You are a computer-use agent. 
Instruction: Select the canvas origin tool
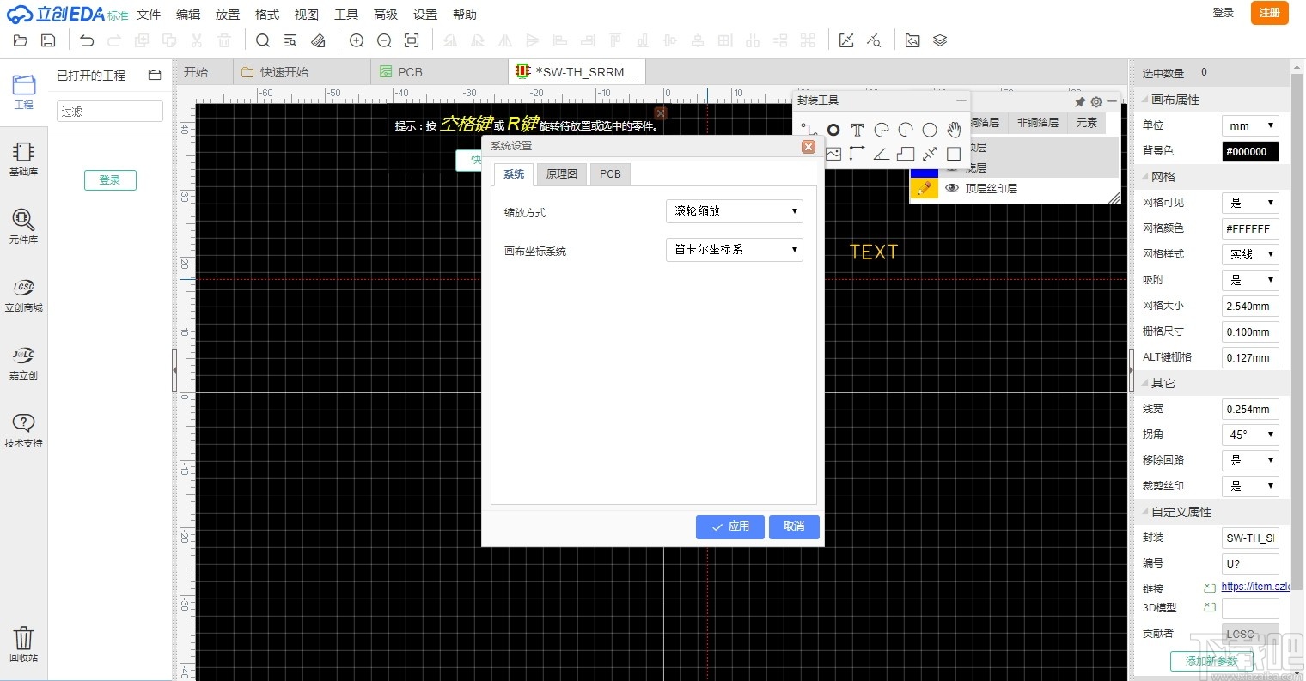pyautogui.click(x=857, y=154)
